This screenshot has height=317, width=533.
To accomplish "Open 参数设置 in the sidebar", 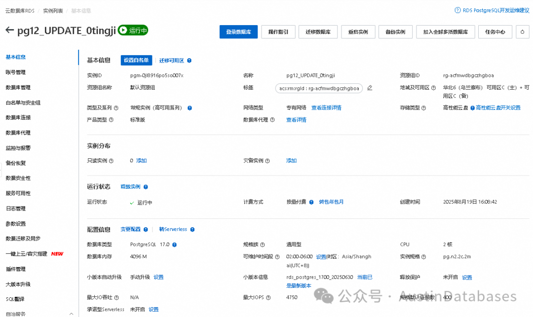I will tap(16, 224).
